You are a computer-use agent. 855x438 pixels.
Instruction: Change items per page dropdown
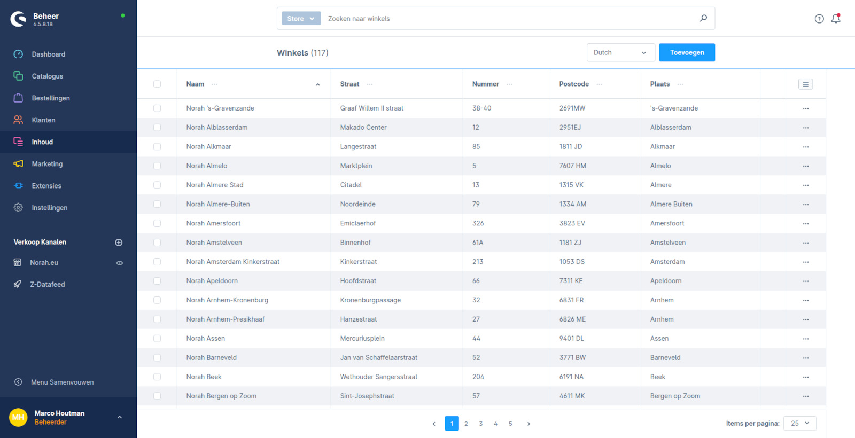coord(799,423)
